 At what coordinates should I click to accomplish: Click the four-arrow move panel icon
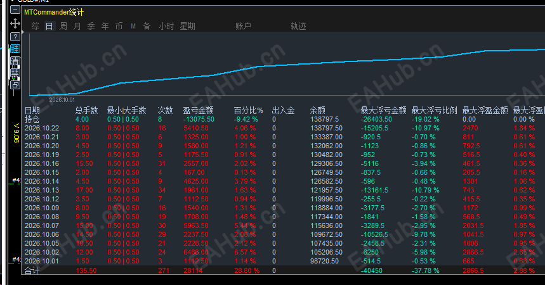point(15,23)
